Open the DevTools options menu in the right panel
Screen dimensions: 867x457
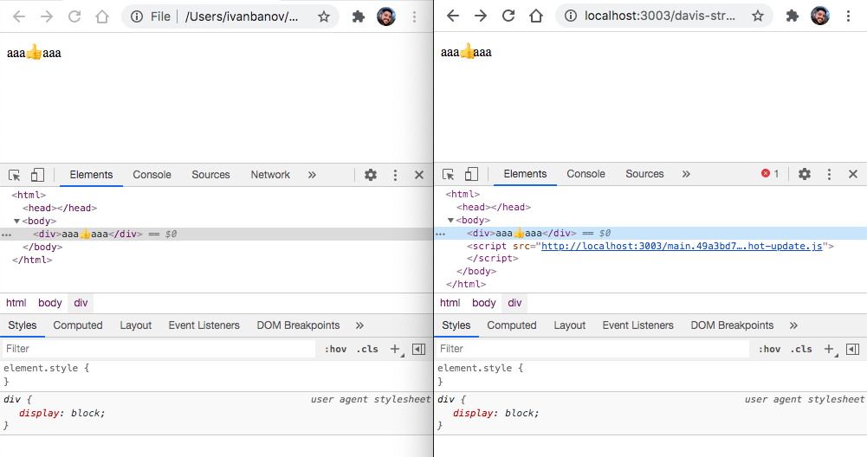[829, 174]
